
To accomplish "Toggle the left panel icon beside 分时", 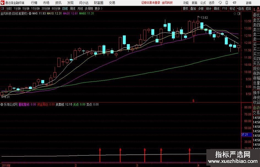I will pos(2,9).
